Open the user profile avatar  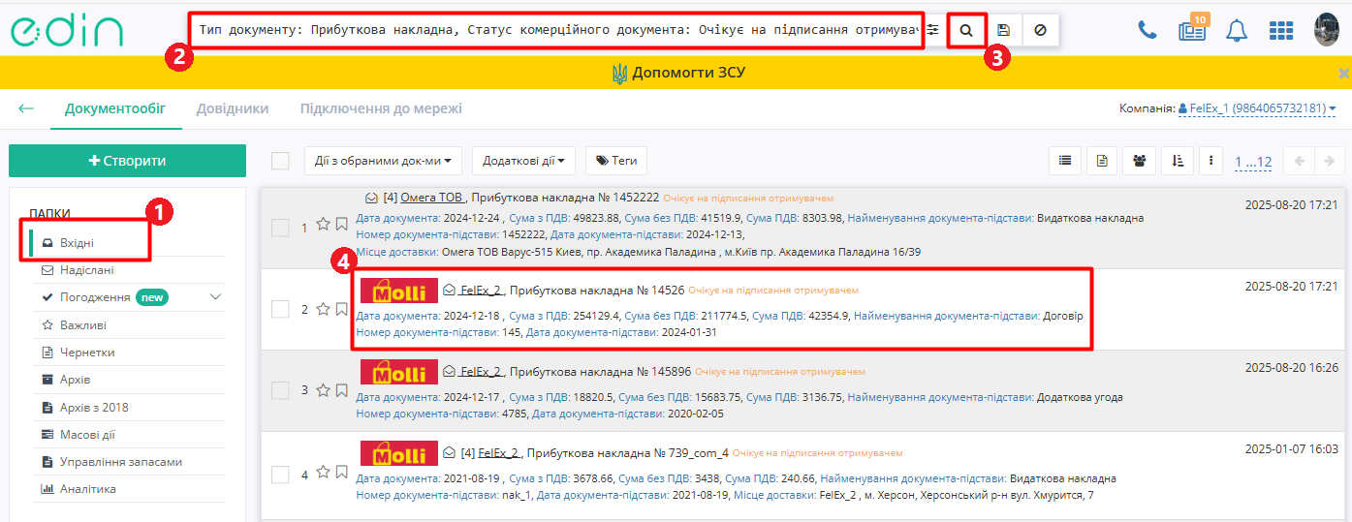1326,30
